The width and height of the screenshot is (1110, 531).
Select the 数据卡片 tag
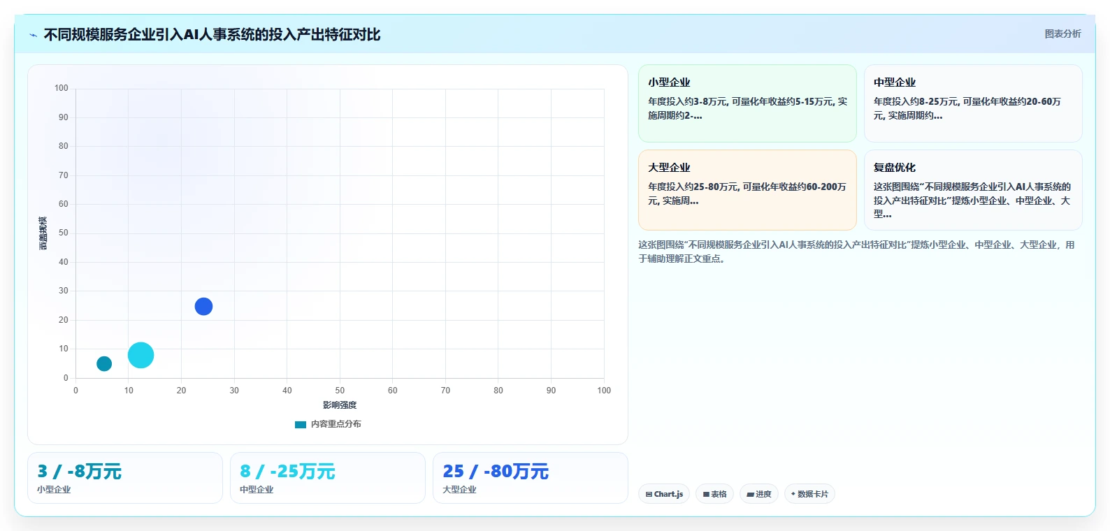click(x=809, y=494)
